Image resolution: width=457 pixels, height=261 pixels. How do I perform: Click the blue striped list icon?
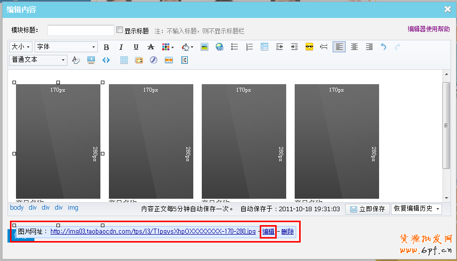coord(264,47)
